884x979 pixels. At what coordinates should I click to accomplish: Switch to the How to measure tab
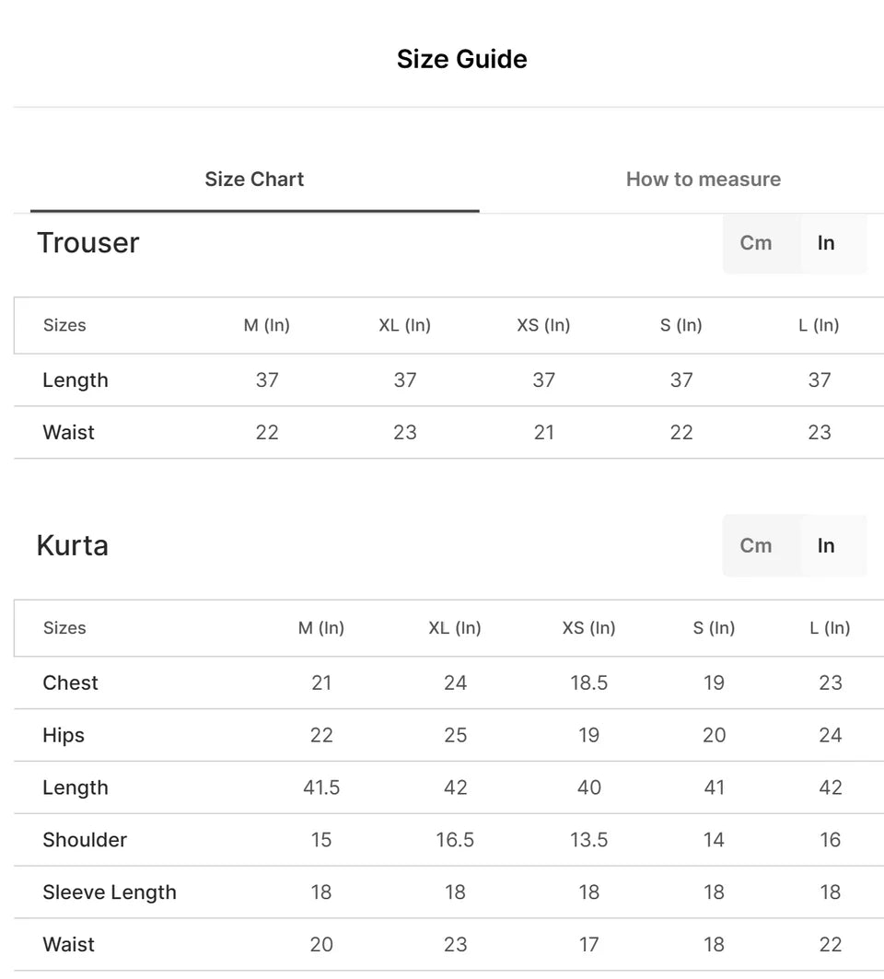pyautogui.click(x=703, y=179)
